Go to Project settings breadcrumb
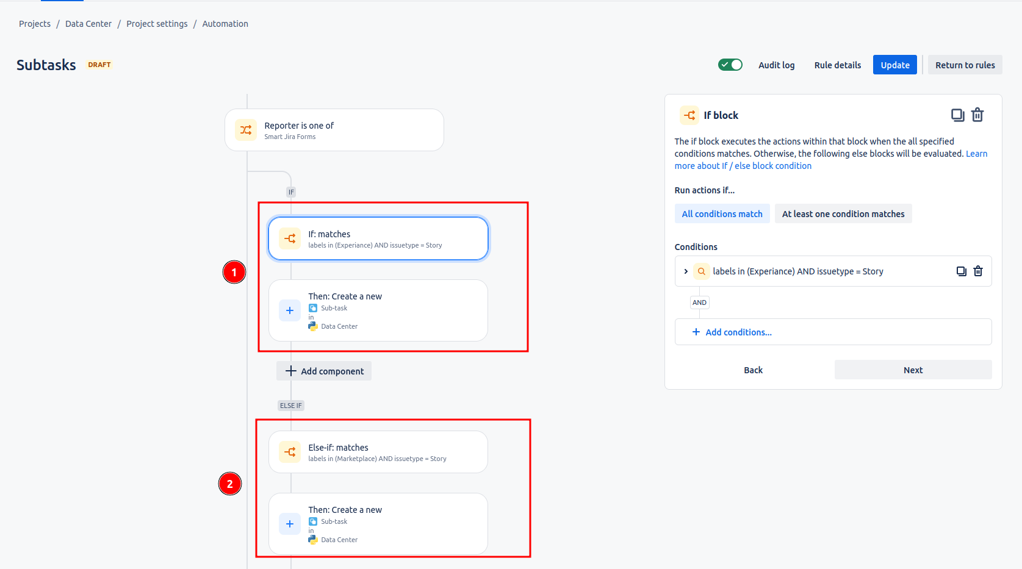Viewport: 1022px width, 569px height. pyautogui.click(x=157, y=24)
